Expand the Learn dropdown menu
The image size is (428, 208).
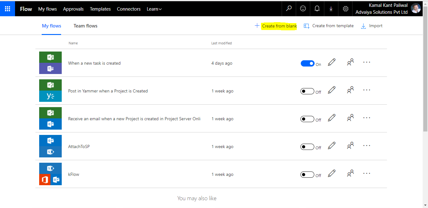coord(154,9)
